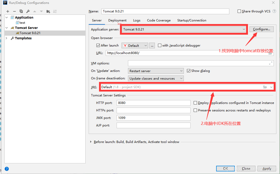This screenshot has width=280, height=174.
Task: Click Name input field
Action: pyautogui.click(x=165, y=11)
